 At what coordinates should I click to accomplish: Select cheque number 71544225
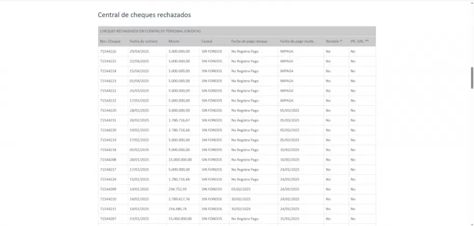[x=108, y=61]
